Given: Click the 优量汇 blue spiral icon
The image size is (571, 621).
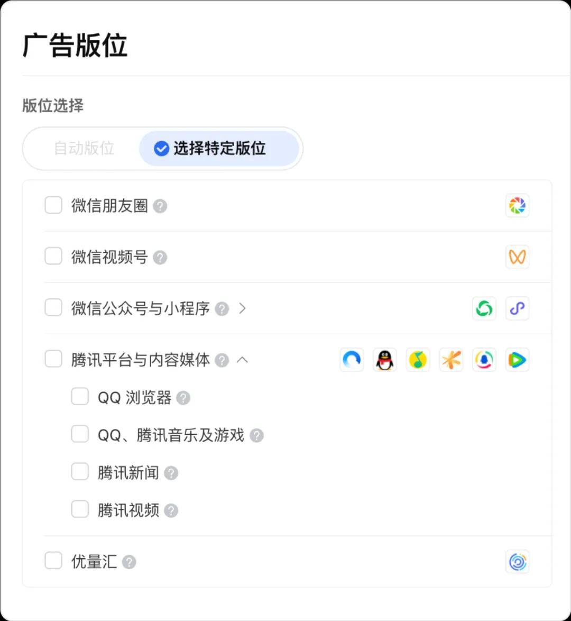Looking at the screenshot, I should [517, 562].
